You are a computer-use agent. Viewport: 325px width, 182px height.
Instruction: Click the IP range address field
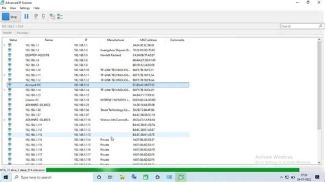(139, 26)
